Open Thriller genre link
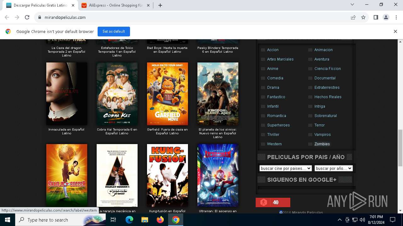Screen dimensions: 403x226 273,135
